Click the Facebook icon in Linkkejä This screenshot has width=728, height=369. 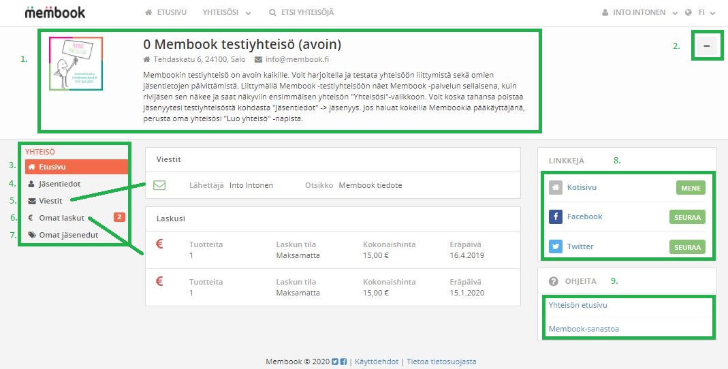(556, 216)
